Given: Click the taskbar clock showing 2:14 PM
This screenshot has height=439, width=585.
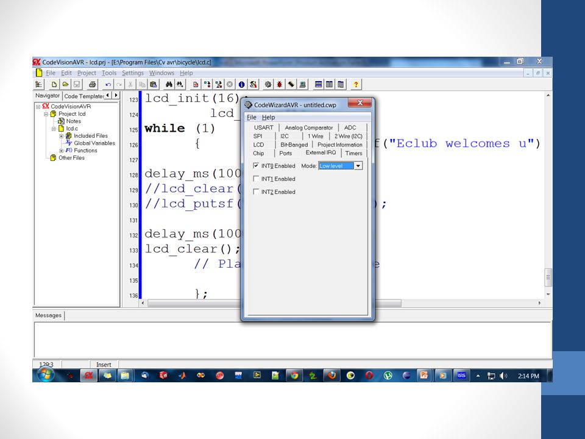Looking at the screenshot, I should [x=528, y=376].
